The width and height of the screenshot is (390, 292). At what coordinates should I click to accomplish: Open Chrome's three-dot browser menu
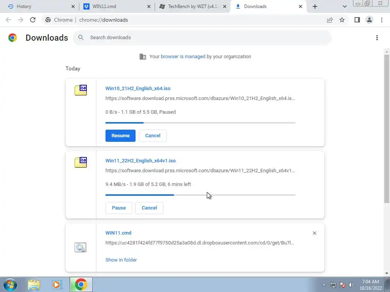[x=382, y=20]
